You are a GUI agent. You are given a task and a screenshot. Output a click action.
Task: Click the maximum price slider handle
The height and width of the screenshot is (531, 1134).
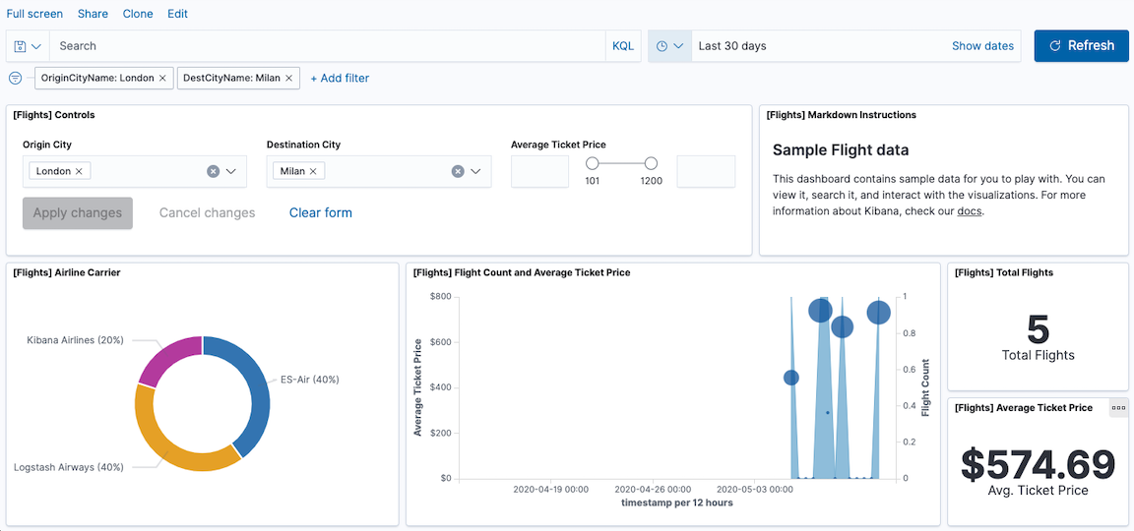[651, 163]
